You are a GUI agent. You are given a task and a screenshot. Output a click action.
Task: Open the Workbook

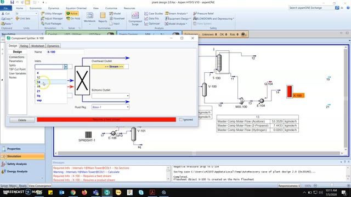tap(89, 18)
